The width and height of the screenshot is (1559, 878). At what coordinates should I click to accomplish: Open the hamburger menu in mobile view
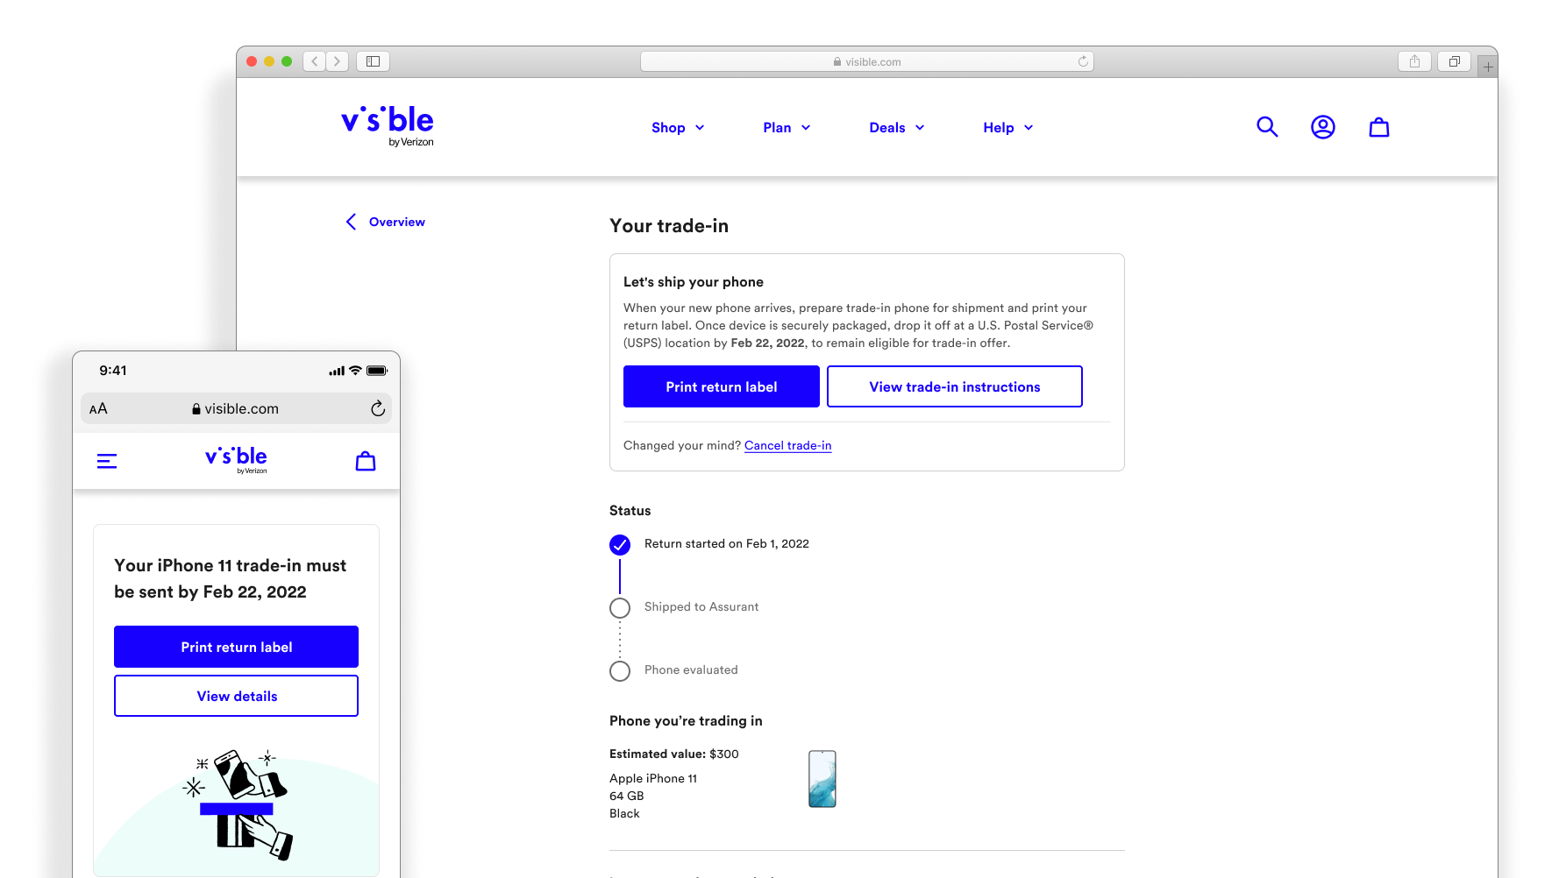[x=107, y=461]
